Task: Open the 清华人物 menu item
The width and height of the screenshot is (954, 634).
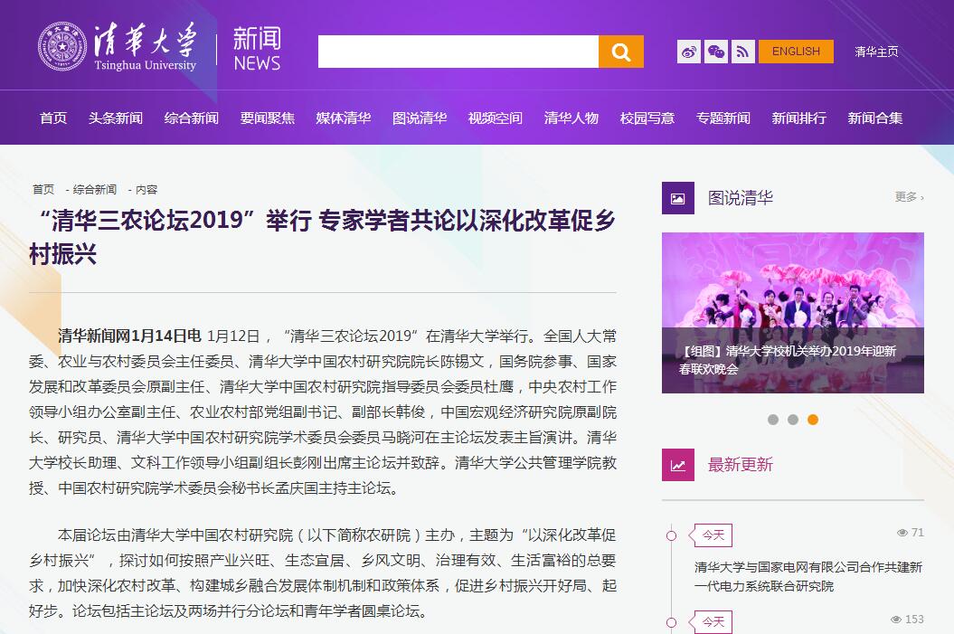Action: pos(571,118)
